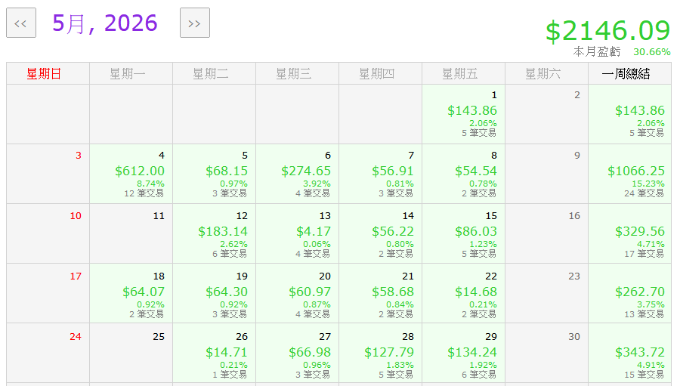
Task: Open May 6 cell showing $274.65
Action: (x=297, y=174)
